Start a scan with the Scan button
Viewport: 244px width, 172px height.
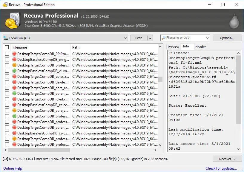click(x=139, y=38)
